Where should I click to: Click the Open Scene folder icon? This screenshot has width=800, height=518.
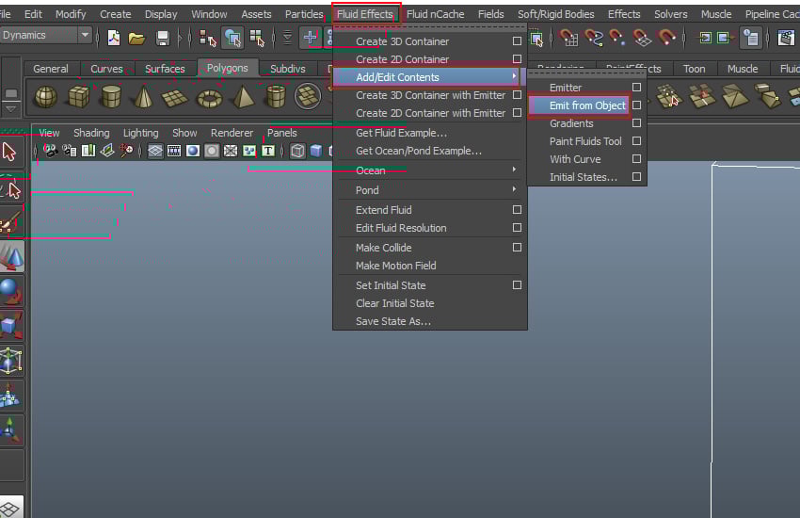[136, 39]
